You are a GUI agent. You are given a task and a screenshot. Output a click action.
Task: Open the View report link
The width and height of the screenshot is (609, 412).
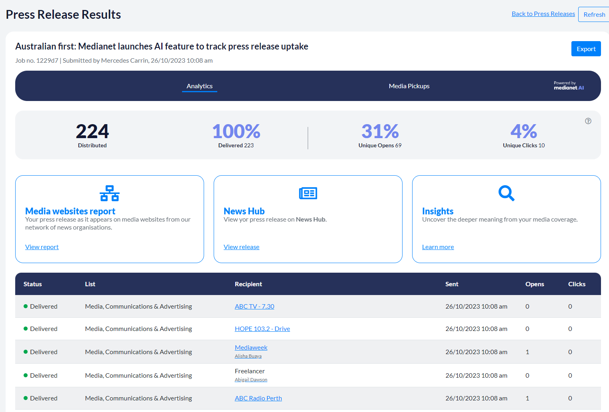[x=42, y=247]
